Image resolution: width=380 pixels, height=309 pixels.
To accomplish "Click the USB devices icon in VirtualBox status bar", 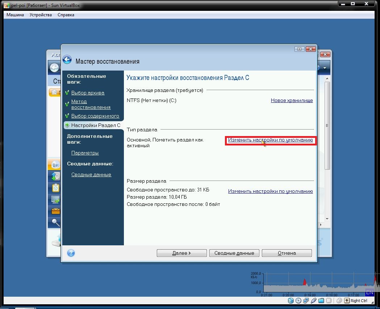I will click(x=313, y=301).
